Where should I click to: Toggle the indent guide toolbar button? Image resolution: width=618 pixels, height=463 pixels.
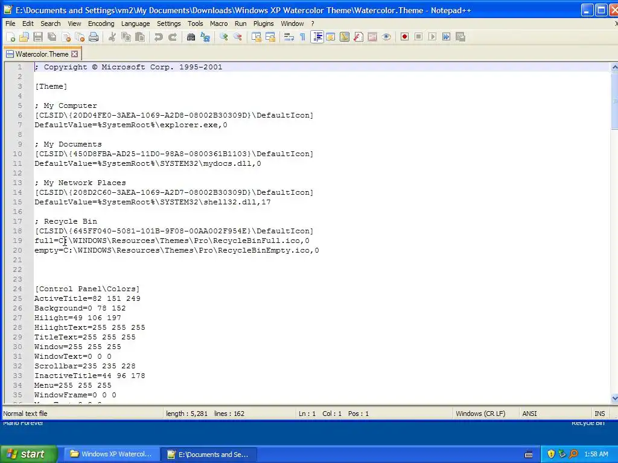click(317, 37)
